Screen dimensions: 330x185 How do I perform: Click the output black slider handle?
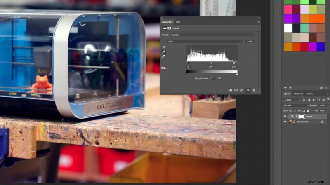point(186,74)
